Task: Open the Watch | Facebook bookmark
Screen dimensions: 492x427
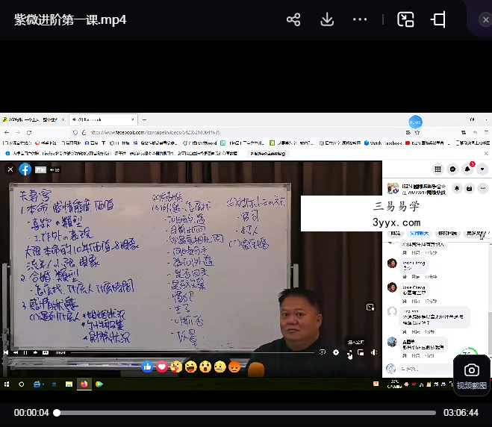Action: click(383, 143)
